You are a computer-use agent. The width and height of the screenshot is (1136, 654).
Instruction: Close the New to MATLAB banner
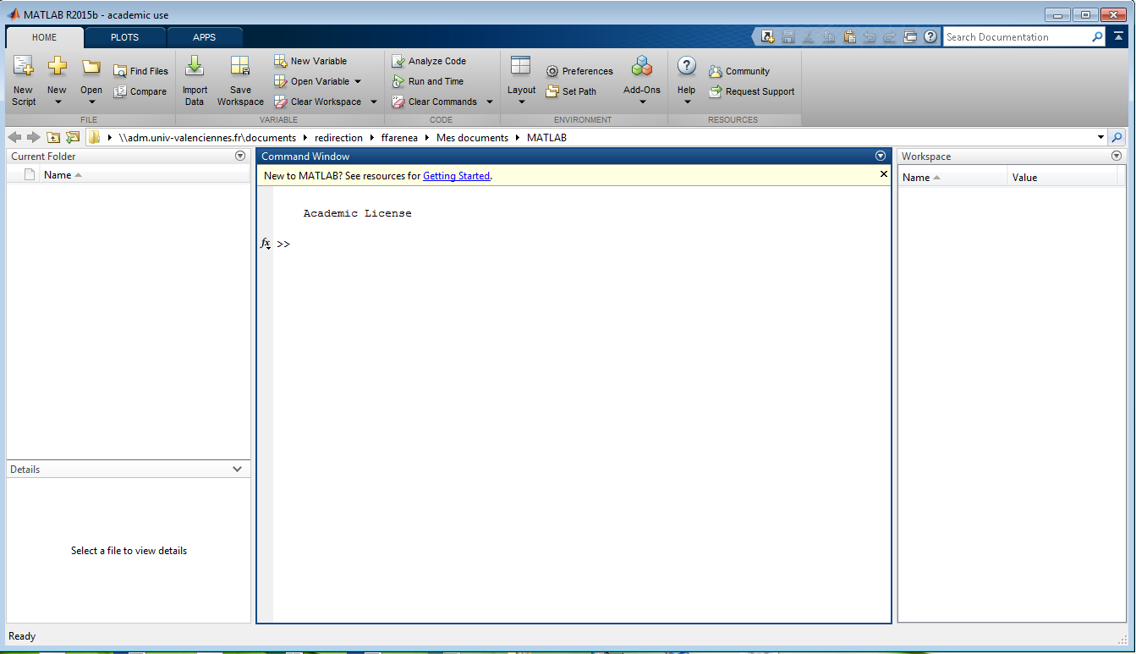[884, 173]
